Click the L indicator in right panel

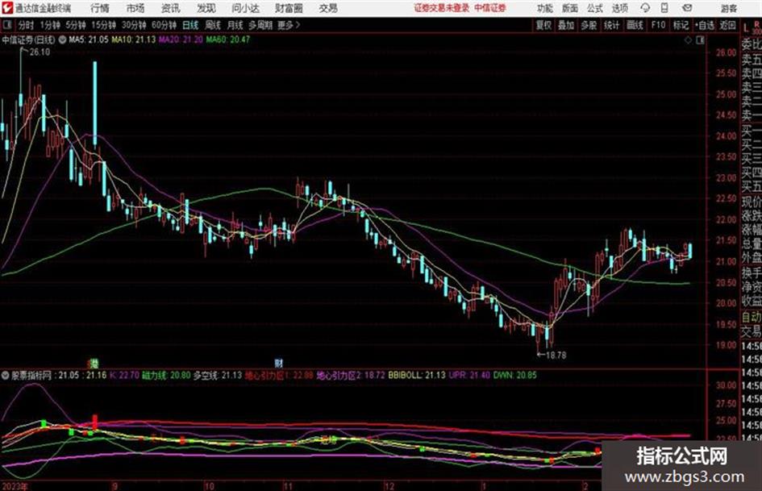(x=746, y=28)
